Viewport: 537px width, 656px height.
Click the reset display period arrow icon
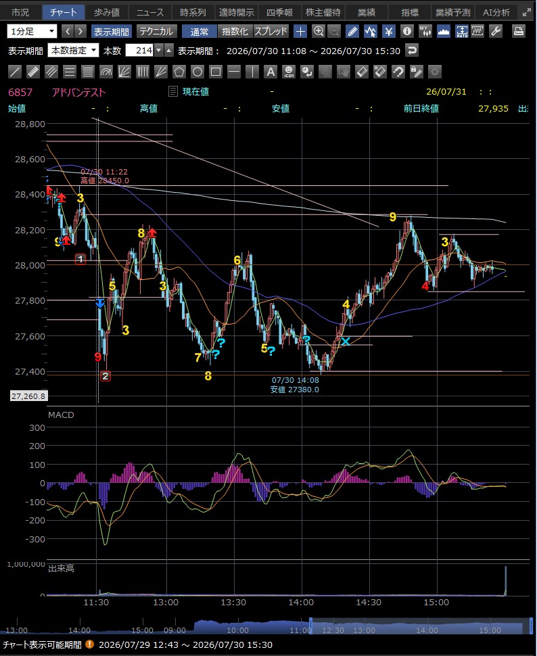pos(412,51)
